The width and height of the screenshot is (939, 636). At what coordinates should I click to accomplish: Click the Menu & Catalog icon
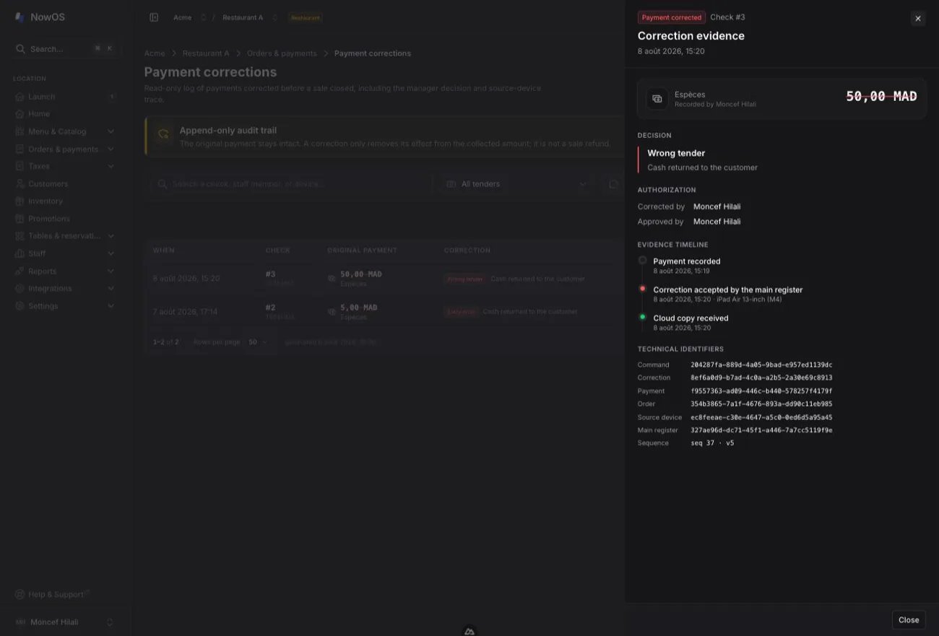tap(20, 131)
